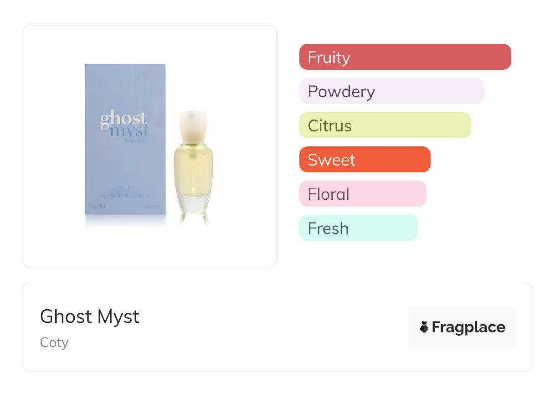Click the lavender Powdery accord bar

(x=391, y=91)
